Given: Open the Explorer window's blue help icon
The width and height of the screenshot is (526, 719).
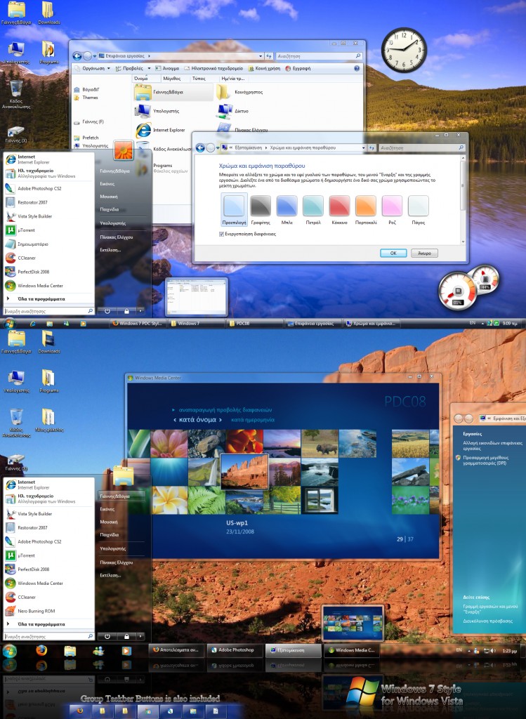Looking at the screenshot, I should [x=357, y=68].
